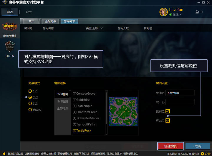The height and width of the screenshot is (156, 212).
Task: Switch to the 首页 home tab
Action: (32, 21)
